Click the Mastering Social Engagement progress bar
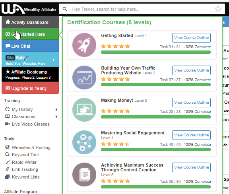 point(156,149)
